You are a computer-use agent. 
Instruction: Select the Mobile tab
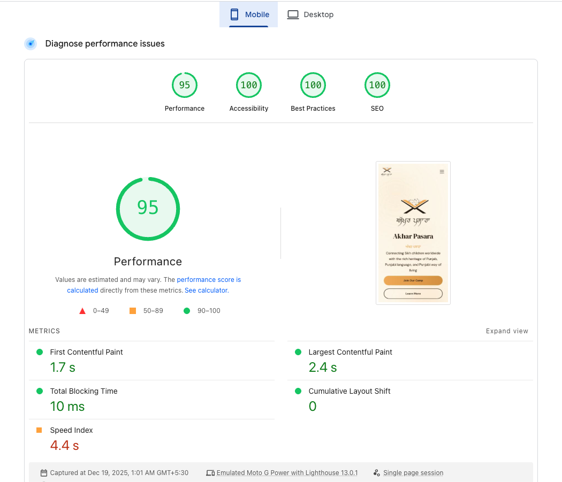point(248,14)
